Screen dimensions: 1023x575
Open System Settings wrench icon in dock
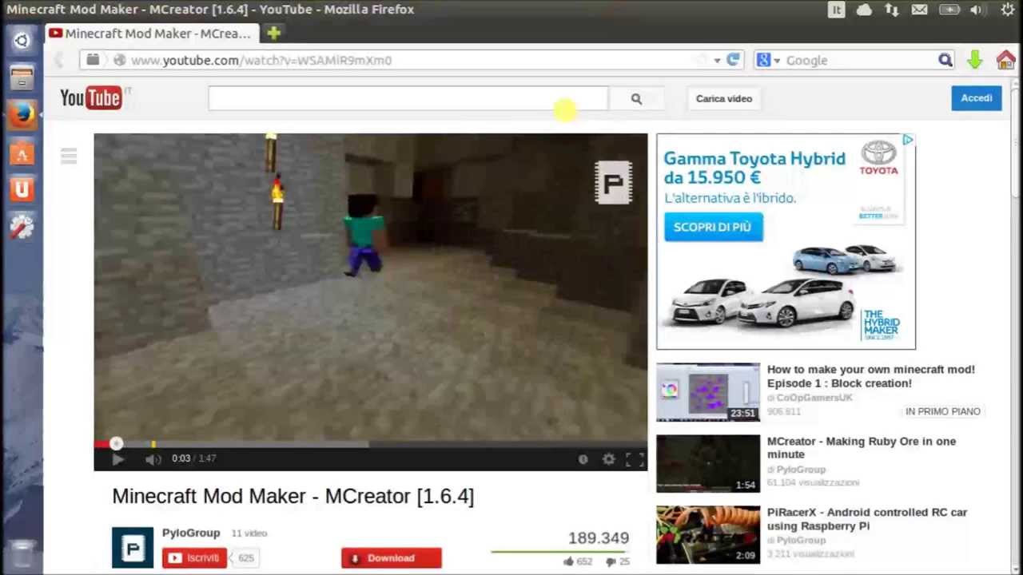[22, 228]
